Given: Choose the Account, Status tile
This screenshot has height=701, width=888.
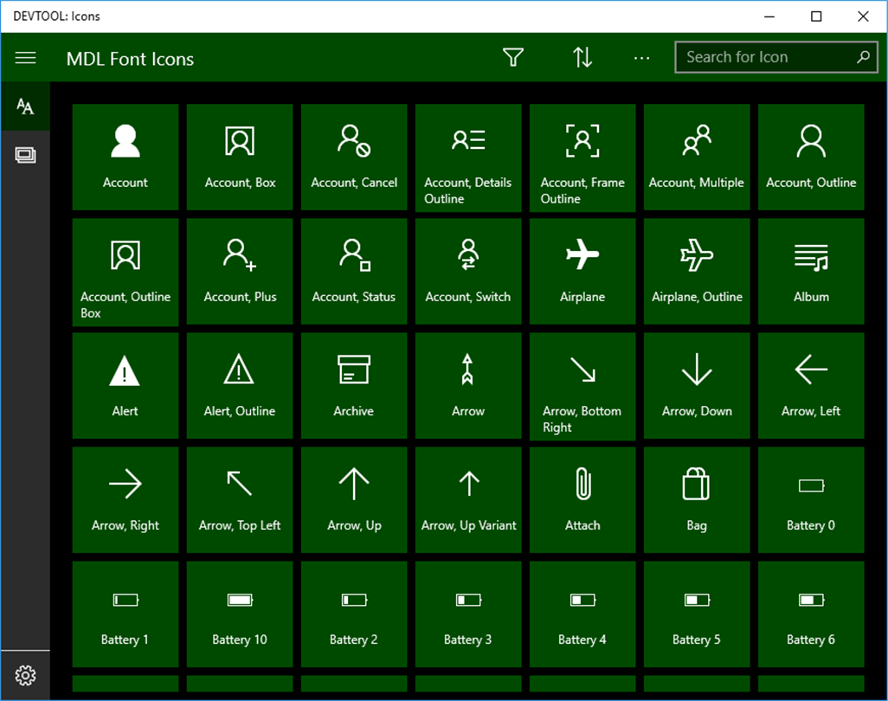Looking at the screenshot, I should 354,271.
